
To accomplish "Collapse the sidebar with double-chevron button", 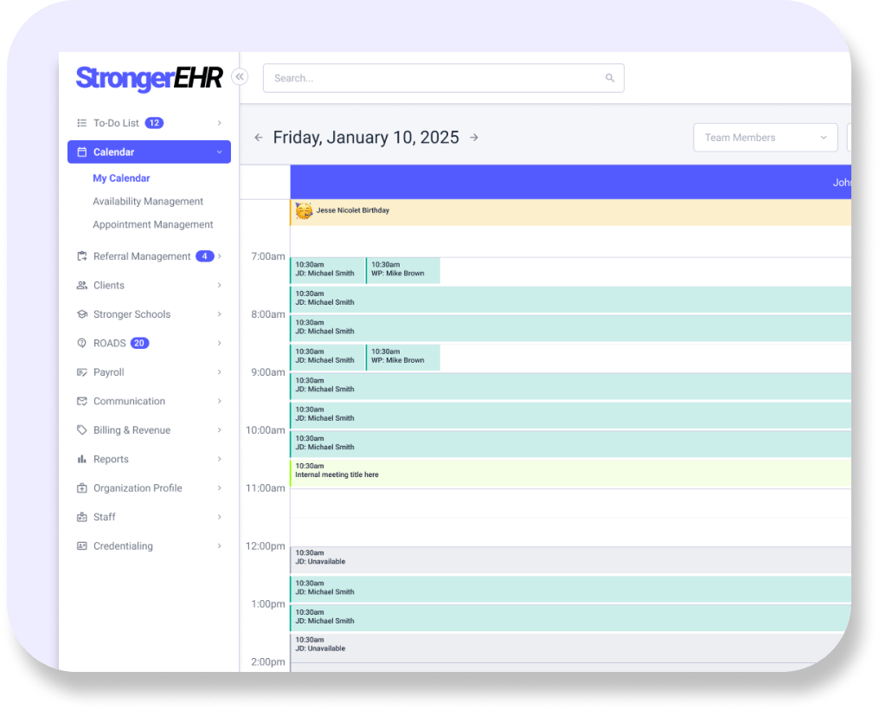I will coord(240,77).
